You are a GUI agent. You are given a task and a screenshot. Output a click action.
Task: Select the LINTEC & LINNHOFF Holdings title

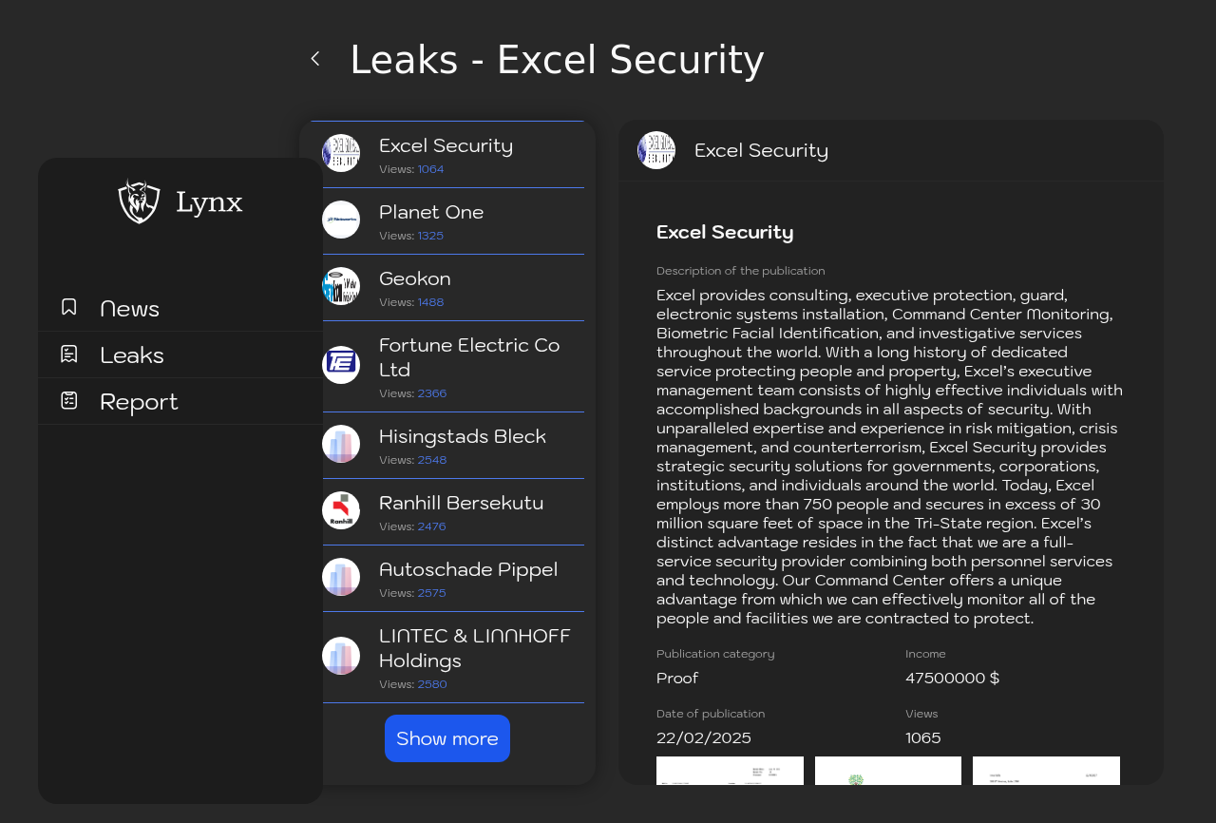tap(475, 648)
